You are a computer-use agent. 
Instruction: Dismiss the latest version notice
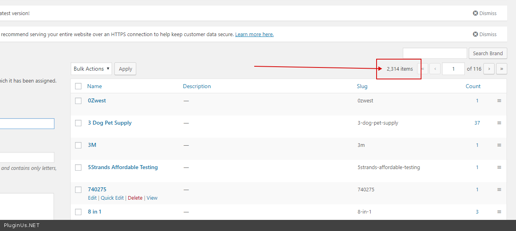tap(485, 13)
